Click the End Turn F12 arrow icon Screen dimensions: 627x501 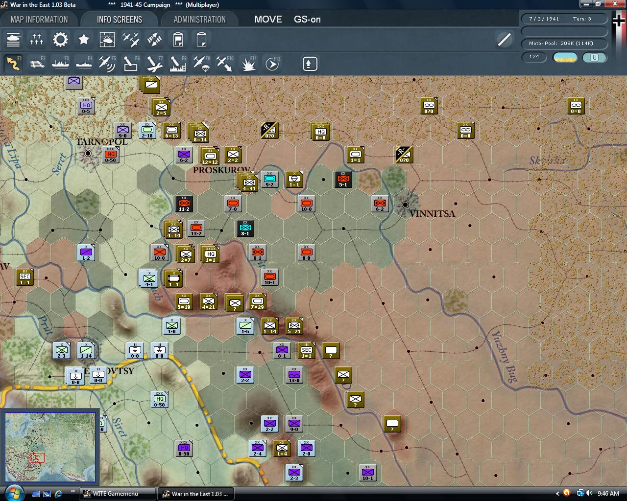click(272, 64)
